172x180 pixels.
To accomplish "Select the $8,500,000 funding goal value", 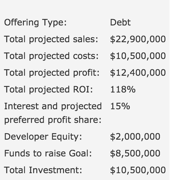I will [x=135, y=154].
